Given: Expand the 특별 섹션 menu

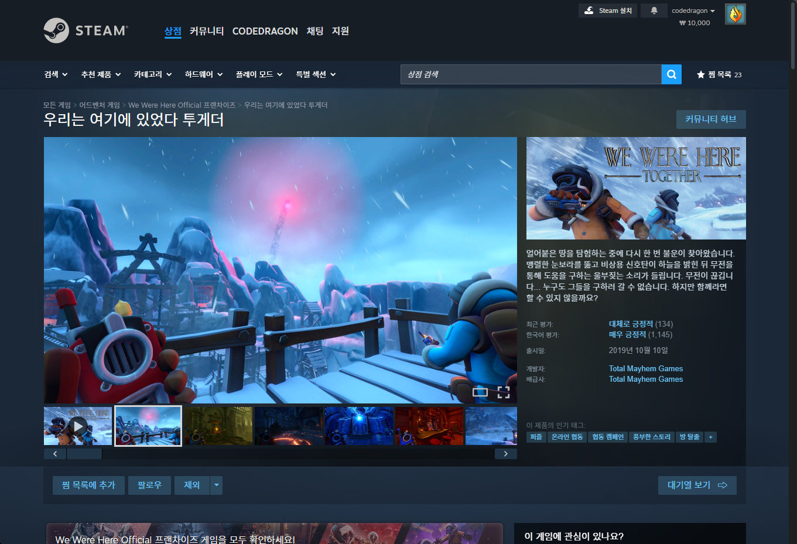Looking at the screenshot, I should (x=316, y=74).
